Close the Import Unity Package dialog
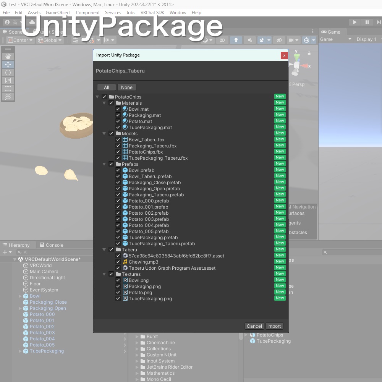Image resolution: width=382 pixels, height=382 pixels. [284, 55]
